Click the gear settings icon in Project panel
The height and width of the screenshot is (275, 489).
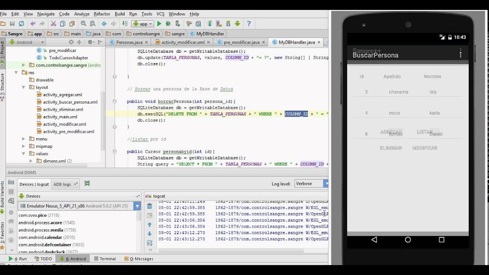tap(91, 42)
